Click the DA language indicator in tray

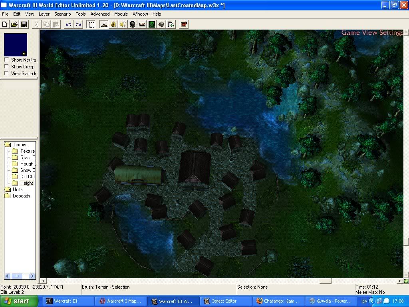364,301
